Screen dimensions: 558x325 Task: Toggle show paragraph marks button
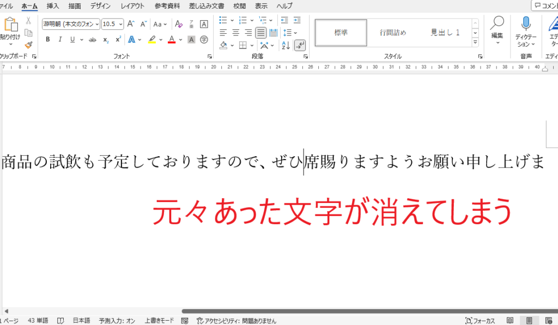[x=300, y=45]
